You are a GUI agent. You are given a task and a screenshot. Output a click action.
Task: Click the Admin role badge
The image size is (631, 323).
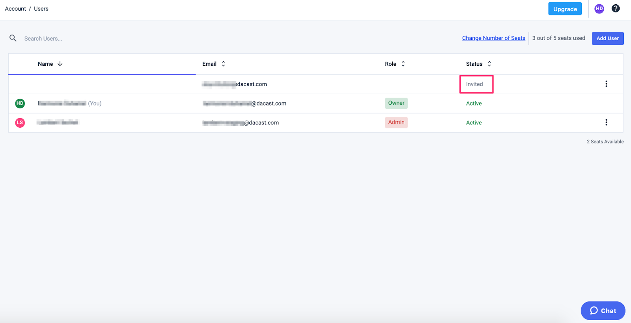(396, 123)
